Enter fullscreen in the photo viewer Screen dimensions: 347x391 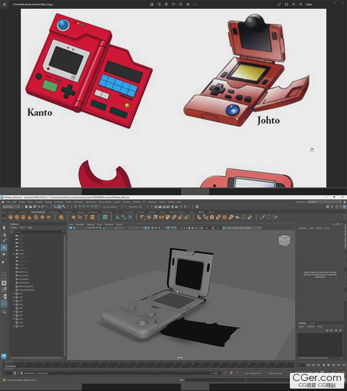tap(279, 4)
